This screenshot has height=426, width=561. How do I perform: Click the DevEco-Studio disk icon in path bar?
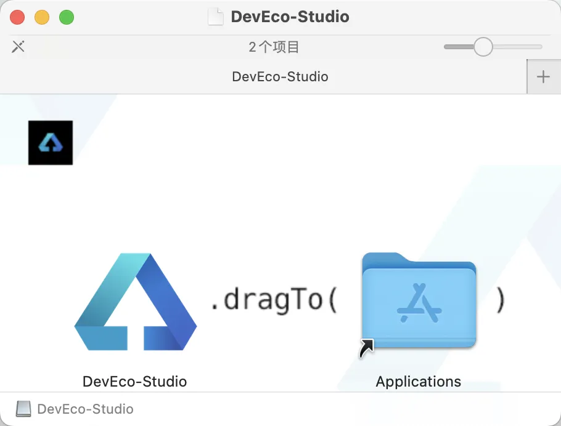23,409
